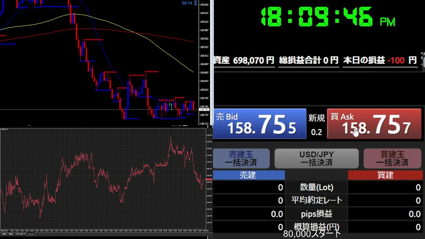Image resolution: width=425 pixels, height=239 pixels.
Task: Click 買建玉 一括決済 button
Action: tap(392, 159)
